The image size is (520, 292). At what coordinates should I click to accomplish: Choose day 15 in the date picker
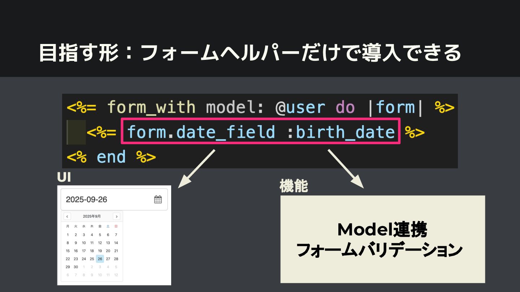point(68,251)
